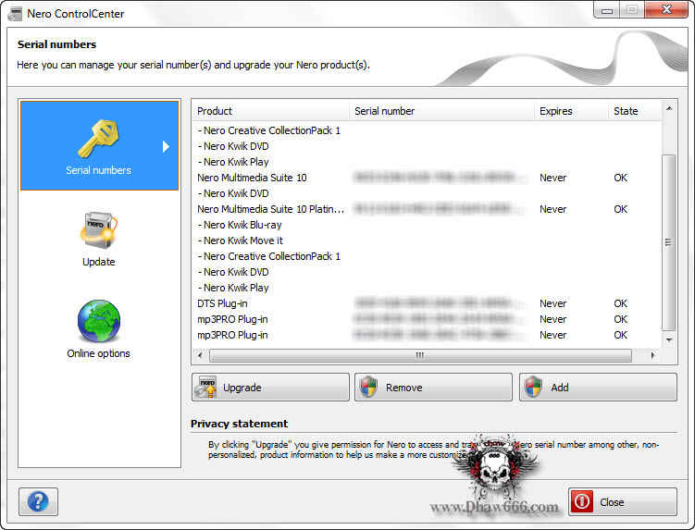
Task: Click the shield icon on Add button
Action: [x=534, y=388]
